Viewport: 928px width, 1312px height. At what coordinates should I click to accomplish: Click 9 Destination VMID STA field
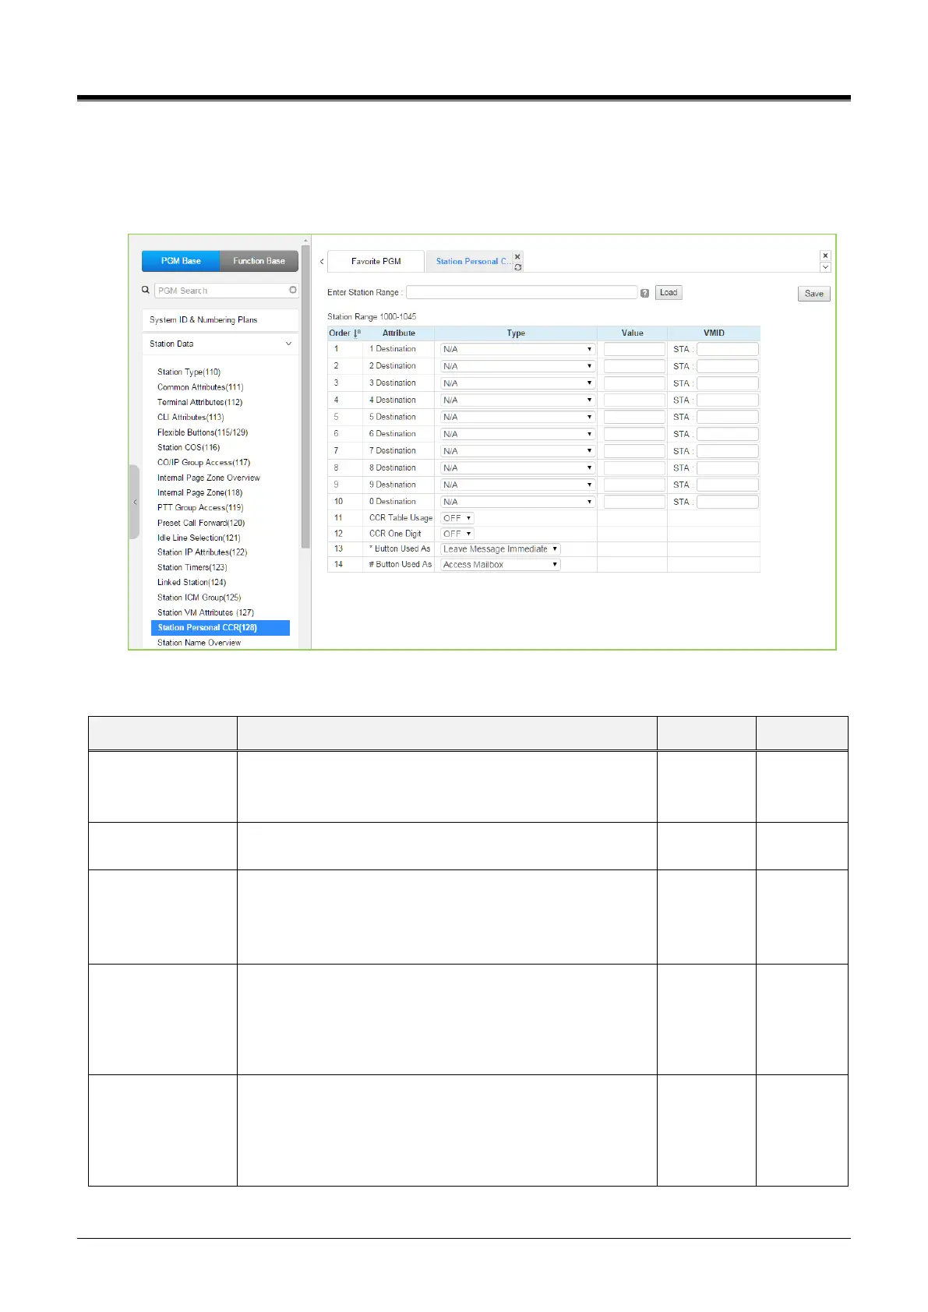[x=727, y=485]
